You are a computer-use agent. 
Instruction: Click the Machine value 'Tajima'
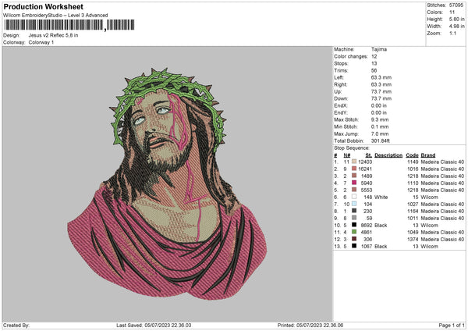click(379, 49)
